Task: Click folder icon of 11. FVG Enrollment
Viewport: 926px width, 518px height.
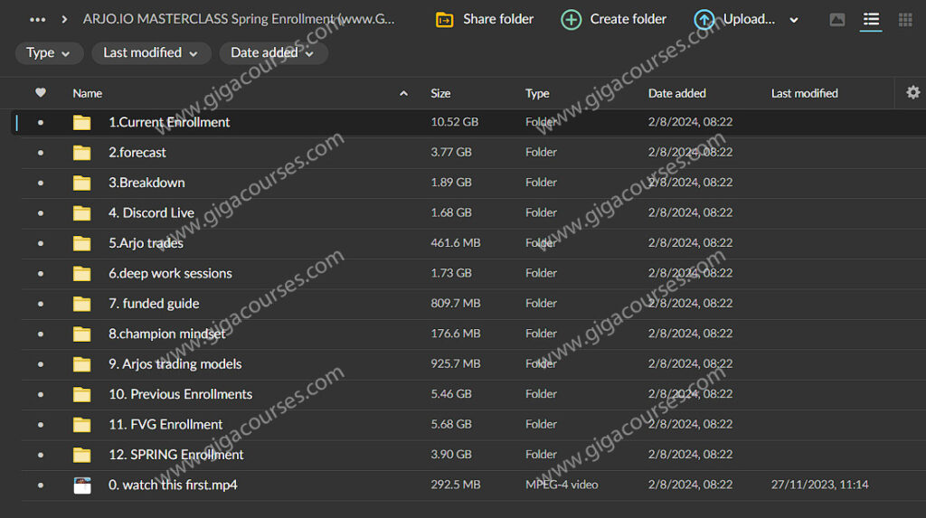Action: pos(81,424)
